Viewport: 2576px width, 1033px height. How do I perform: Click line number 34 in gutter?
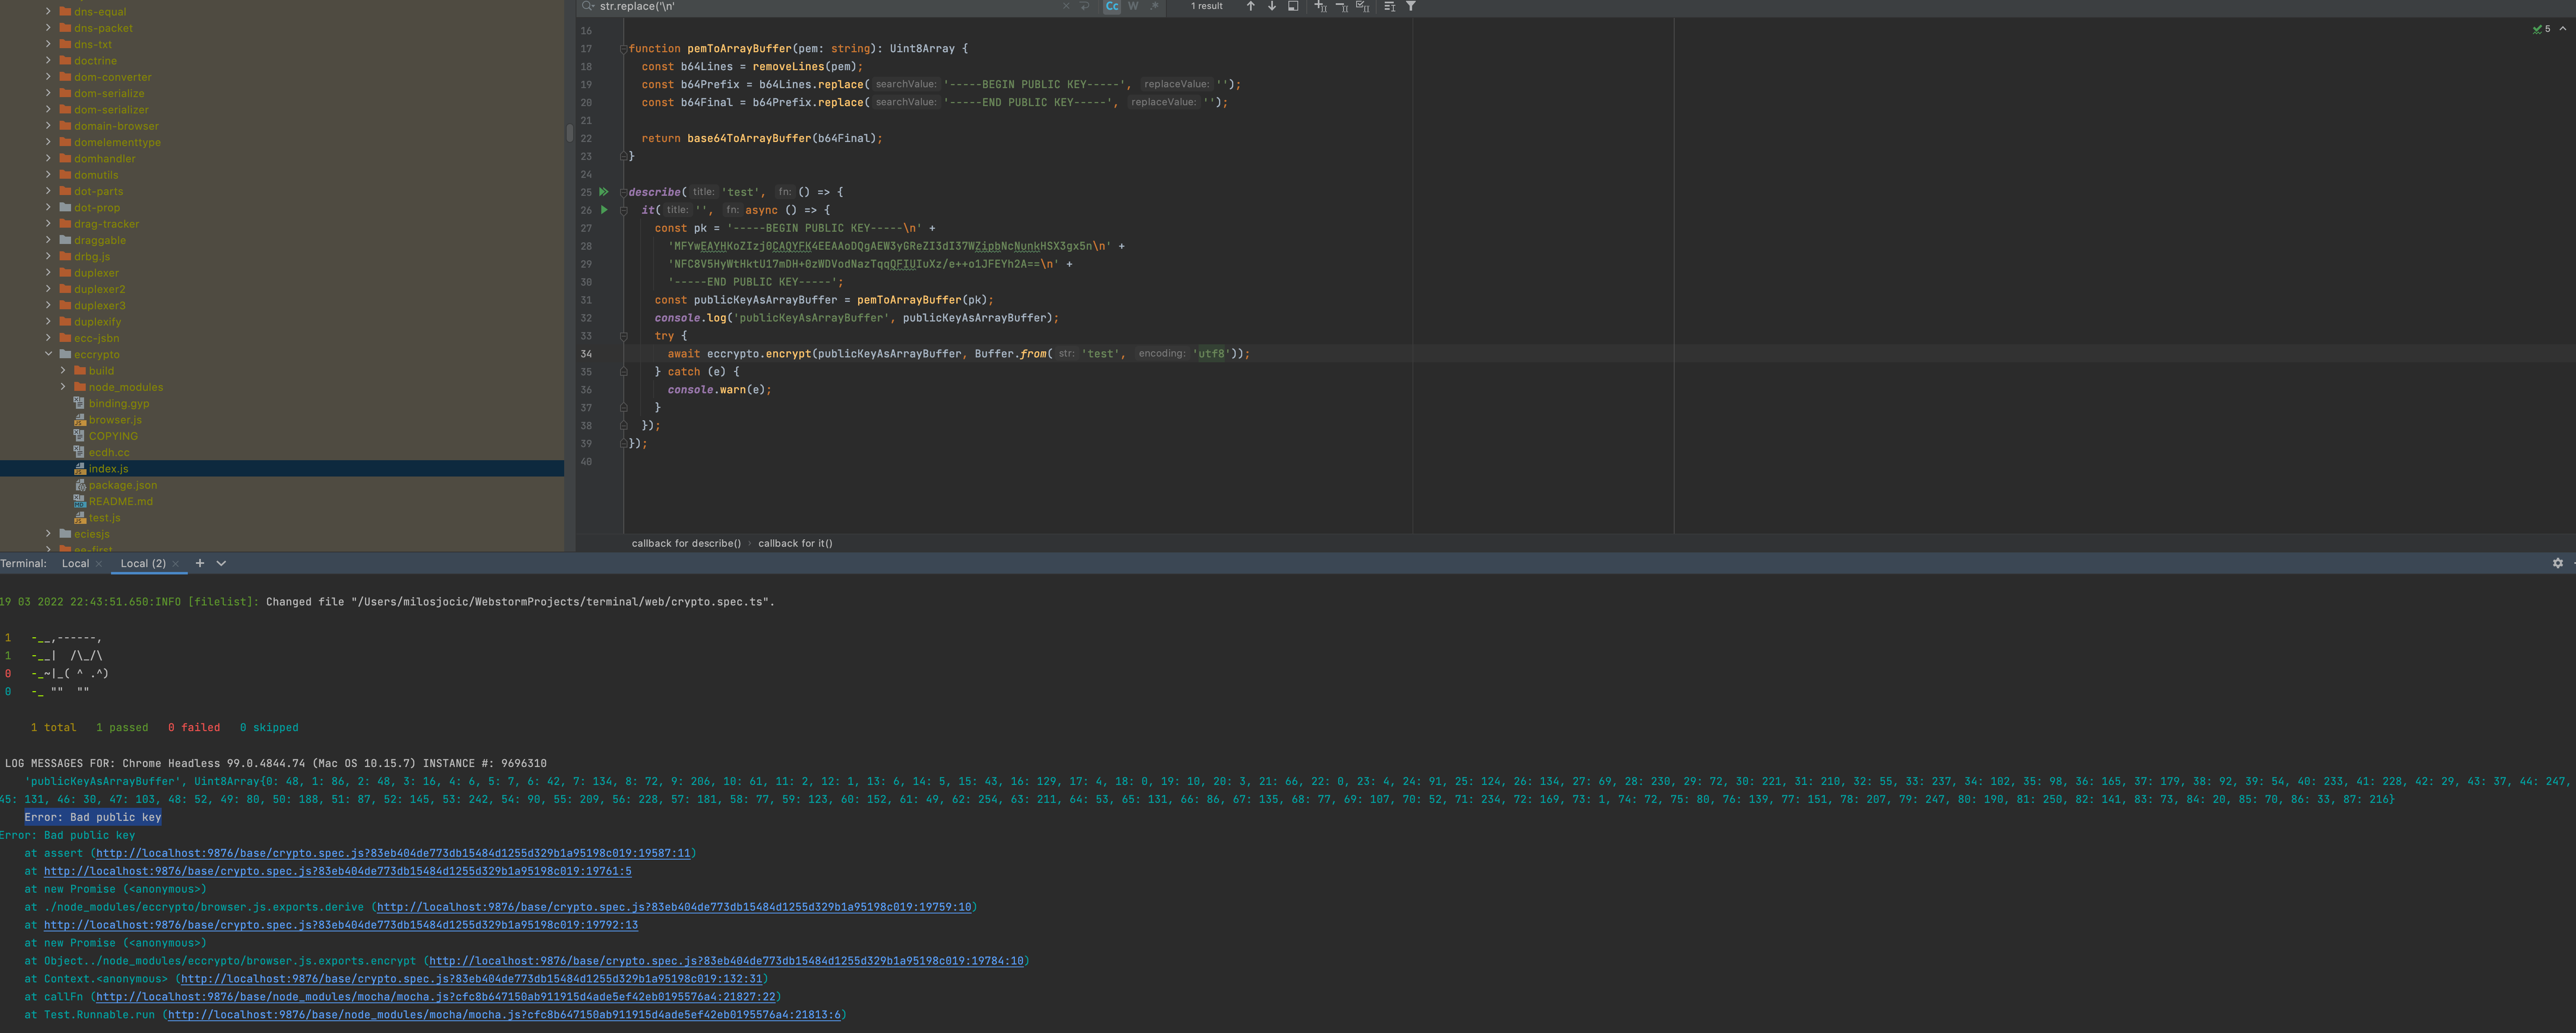(x=586, y=354)
